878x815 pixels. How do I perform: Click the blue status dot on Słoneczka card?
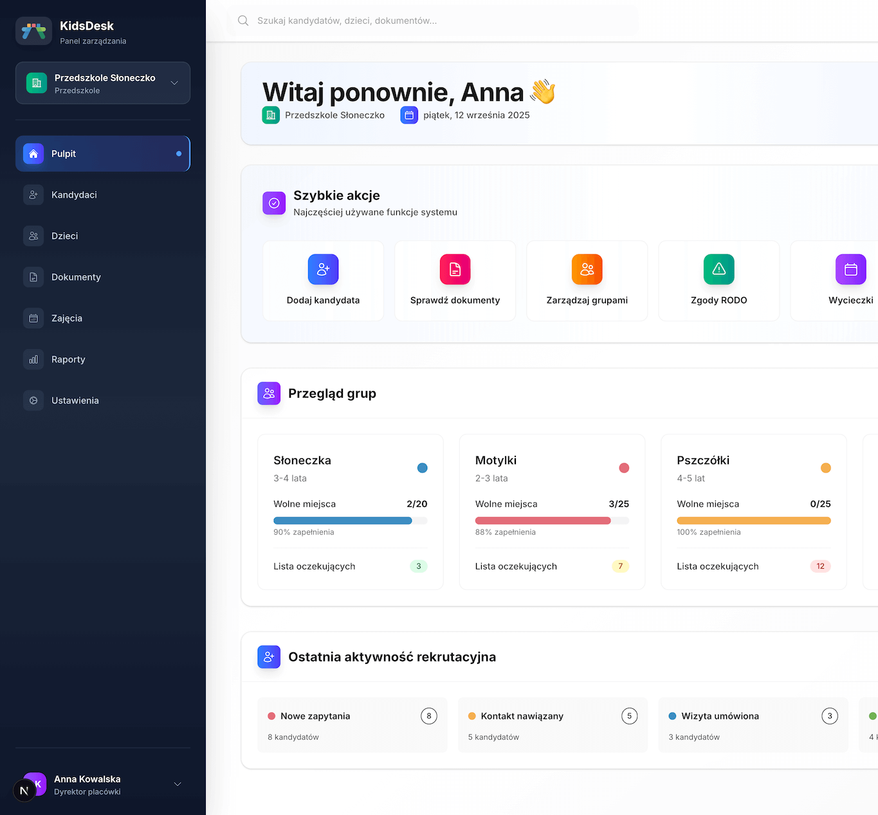tap(423, 468)
